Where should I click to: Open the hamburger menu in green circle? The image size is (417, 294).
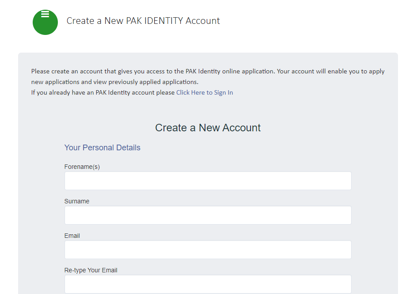pyautogui.click(x=45, y=15)
